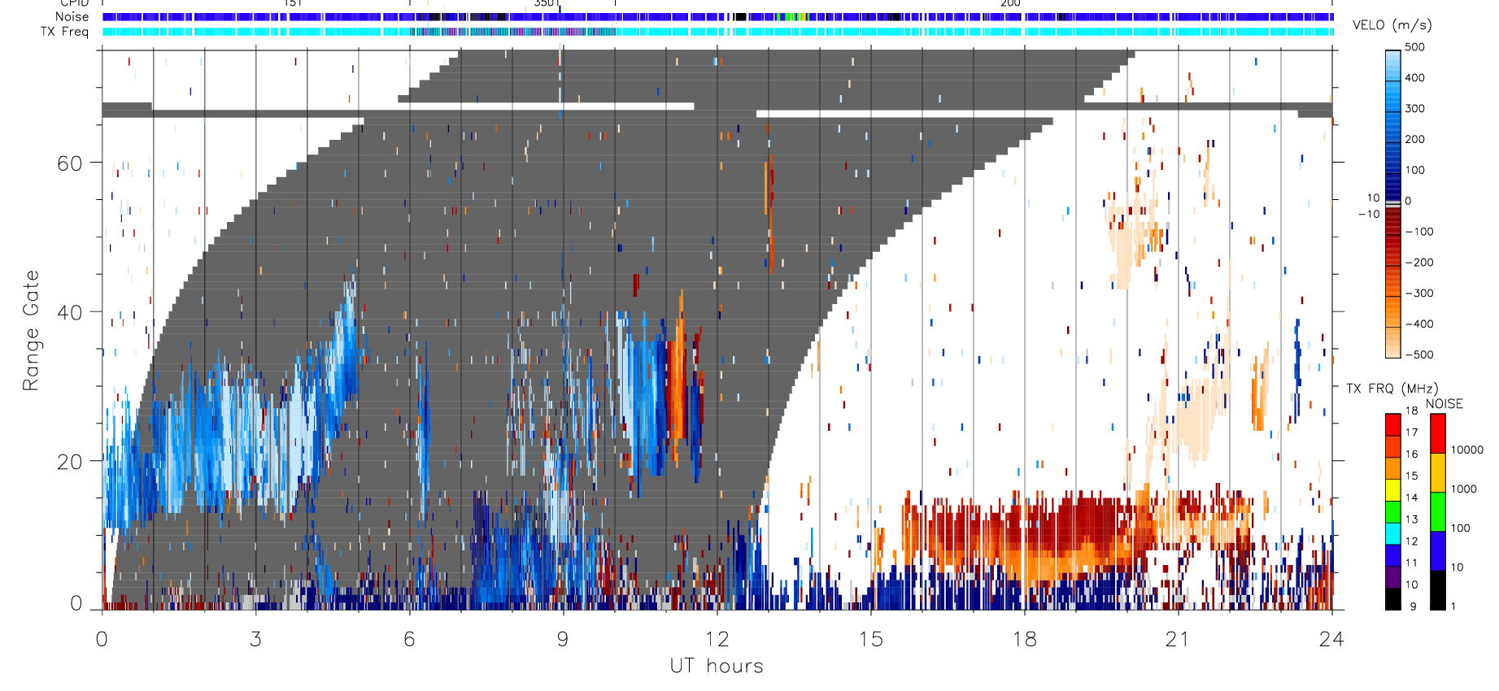Click the -300 label on velocity colorbar
The height and width of the screenshot is (691, 1499).
(1419, 293)
